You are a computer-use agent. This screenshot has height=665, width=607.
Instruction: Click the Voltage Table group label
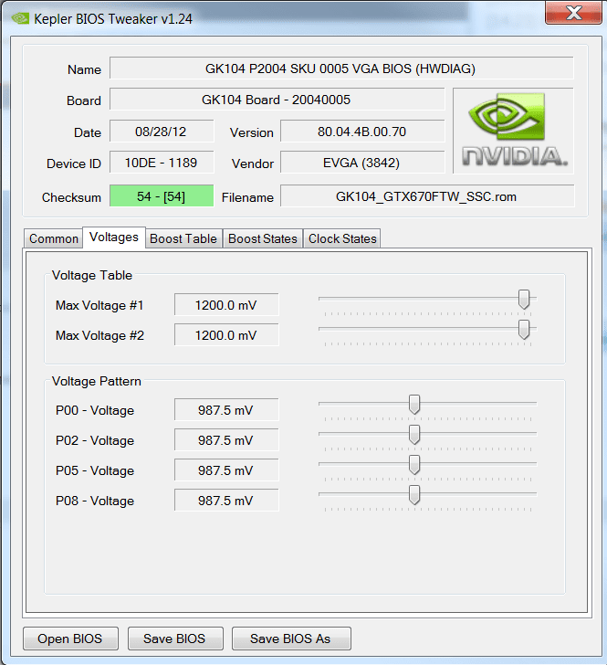tap(92, 275)
